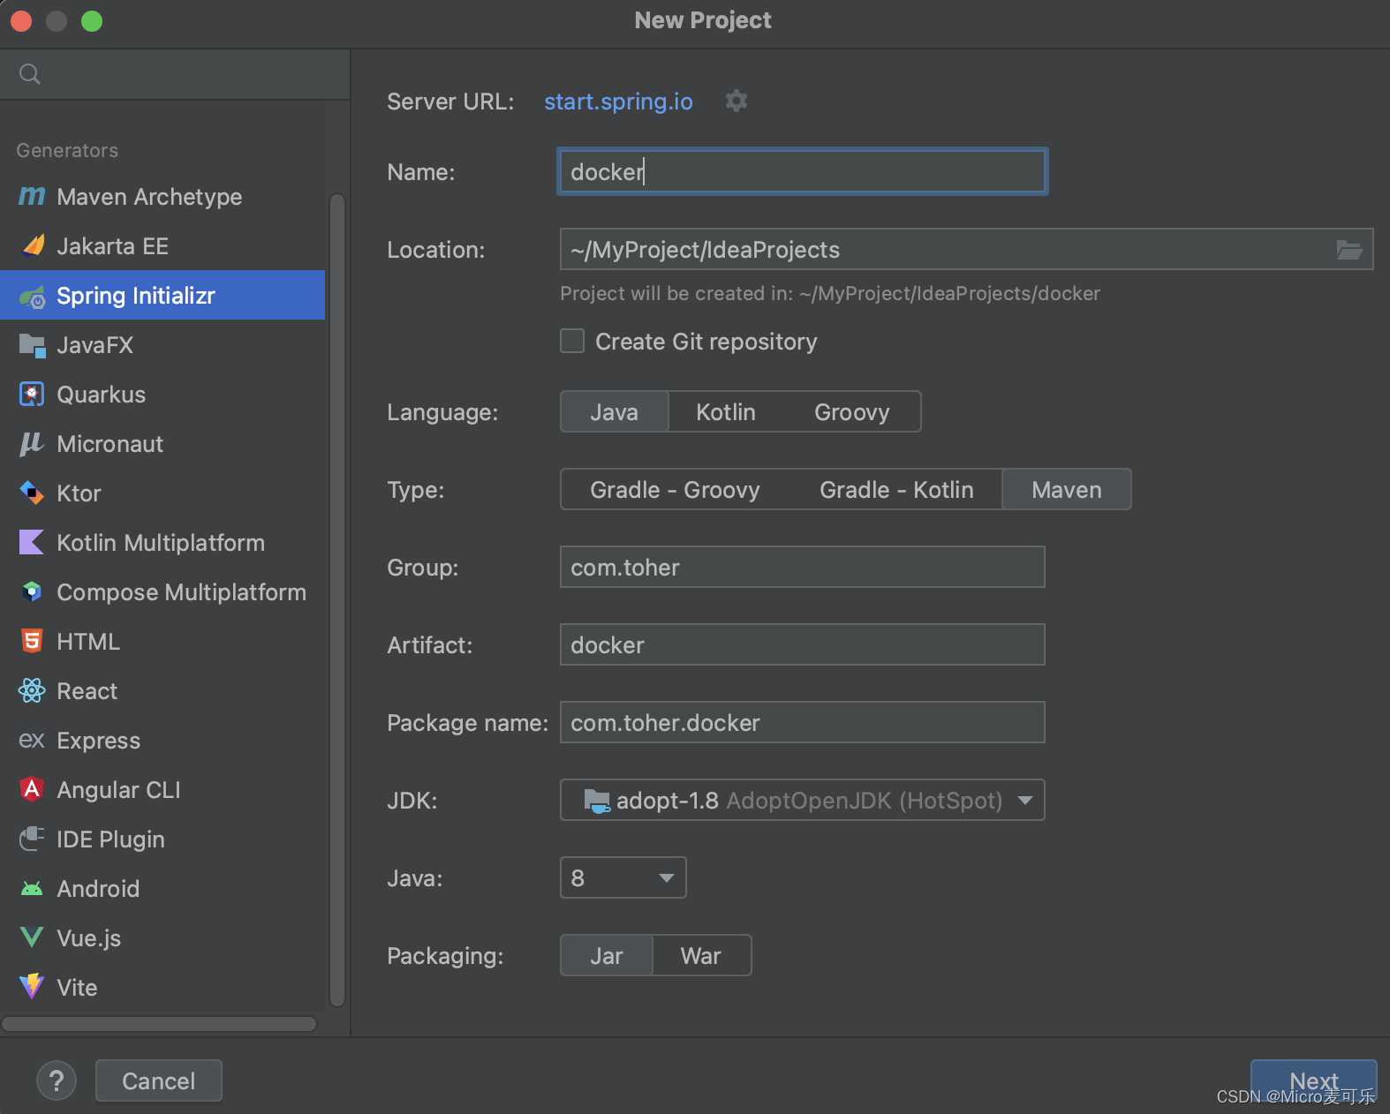
Task: Click the Kotlin Multiplatform K icon
Action: (32, 542)
